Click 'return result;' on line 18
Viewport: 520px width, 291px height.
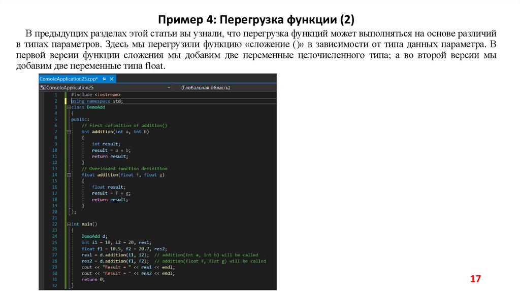pos(110,200)
